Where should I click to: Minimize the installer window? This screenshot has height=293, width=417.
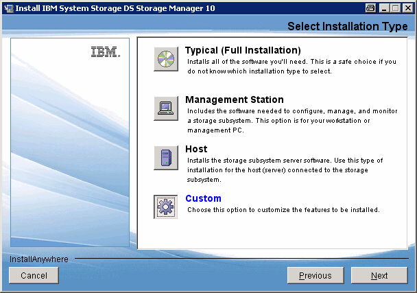click(385, 8)
